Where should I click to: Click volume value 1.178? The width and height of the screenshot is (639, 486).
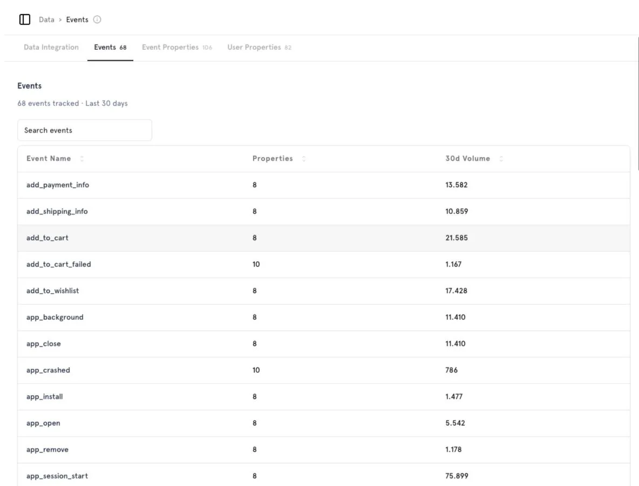click(x=453, y=450)
